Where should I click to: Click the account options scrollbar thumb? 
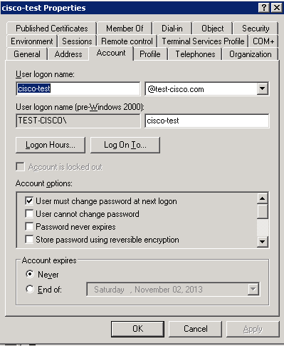[263, 211]
